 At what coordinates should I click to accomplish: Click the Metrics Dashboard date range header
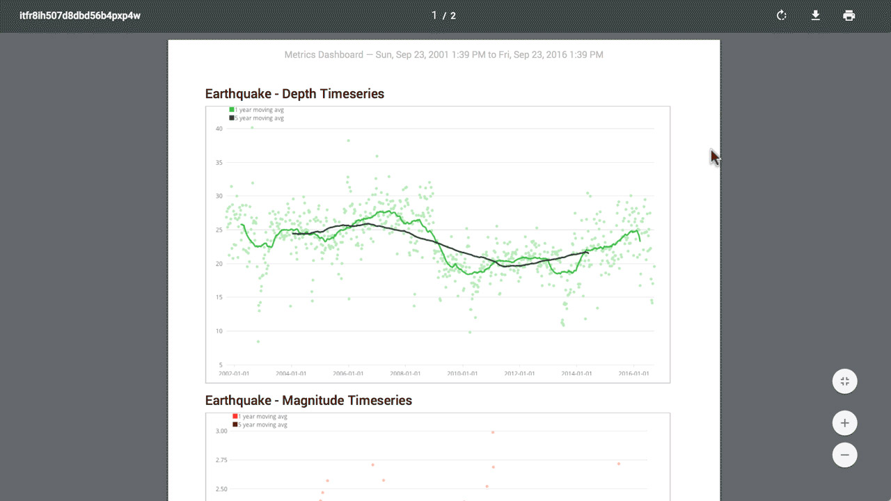(444, 54)
